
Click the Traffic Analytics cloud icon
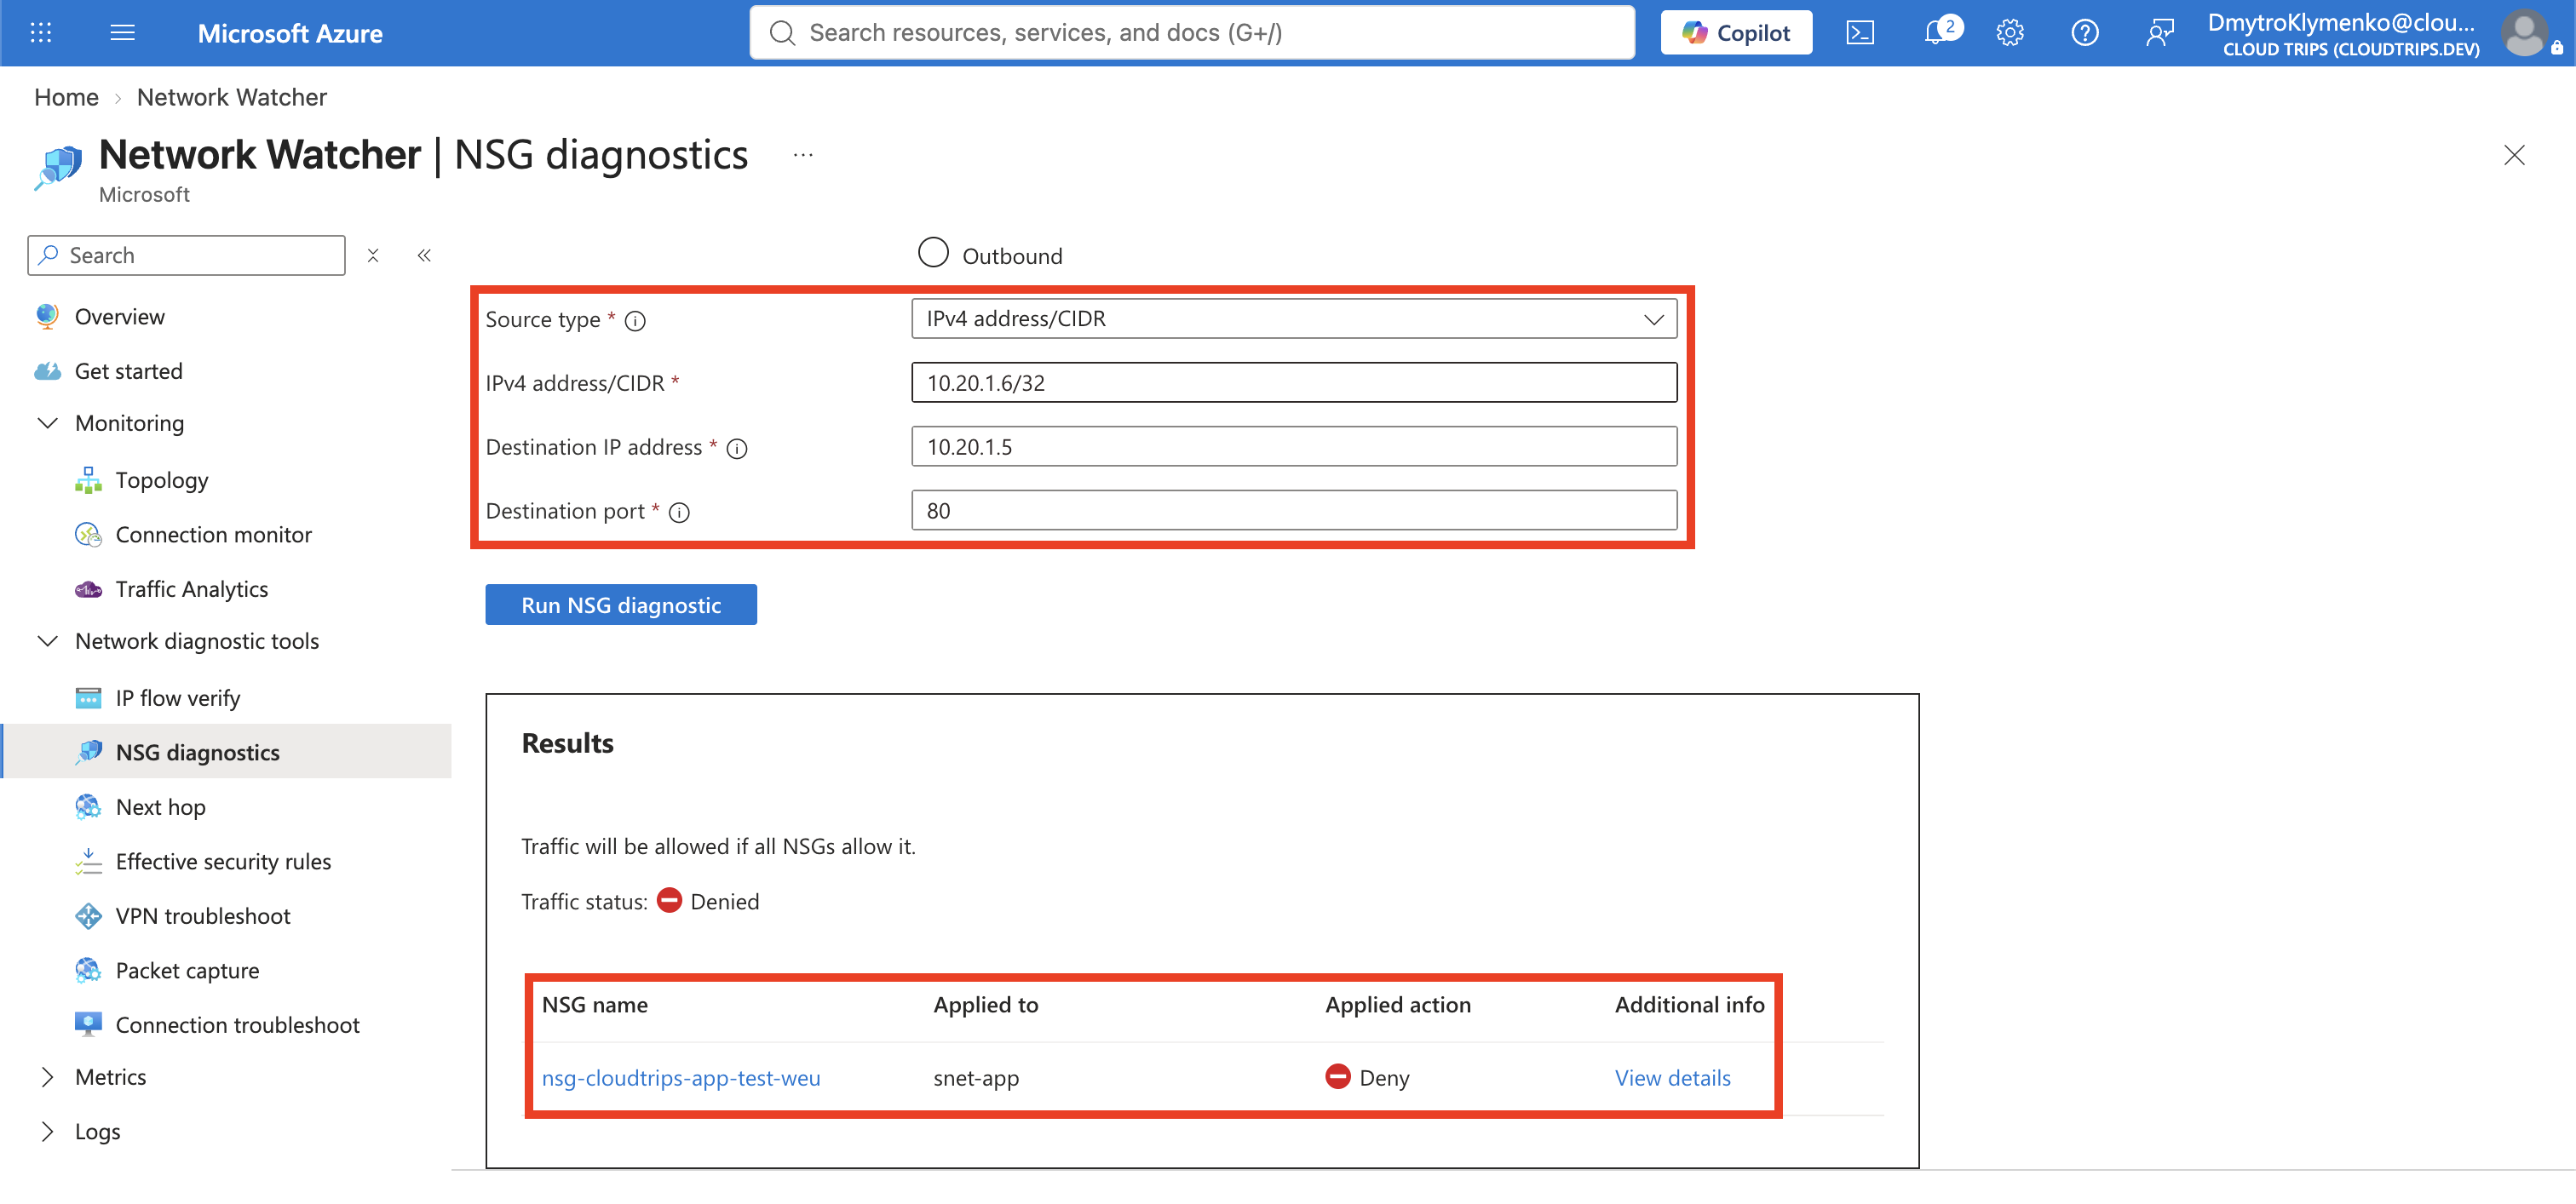click(x=88, y=589)
